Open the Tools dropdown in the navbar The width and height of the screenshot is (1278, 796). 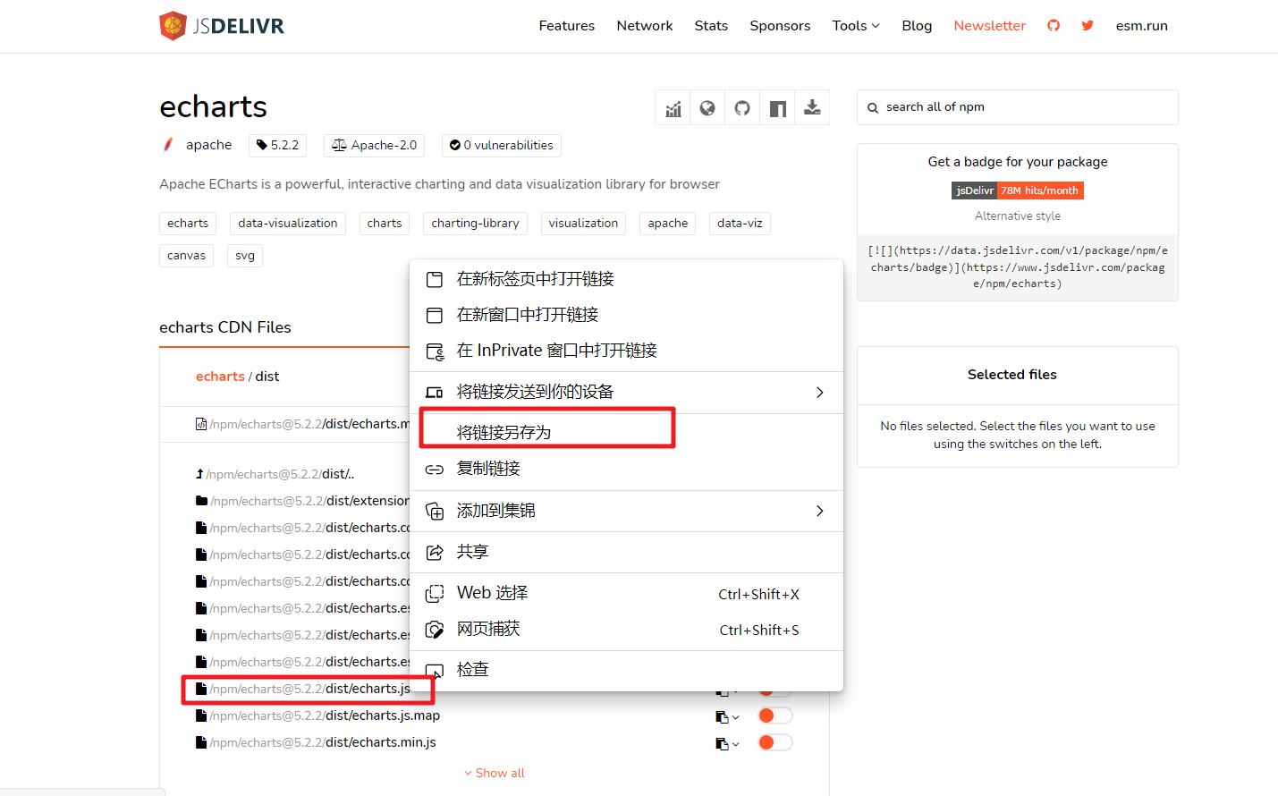pyautogui.click(x=854, y=26)
